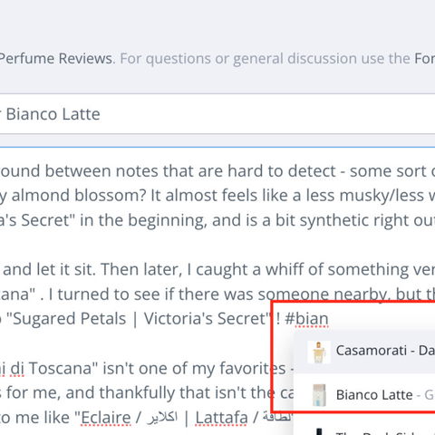Click the underlined word Lattafa

click(x=221, y=418)
